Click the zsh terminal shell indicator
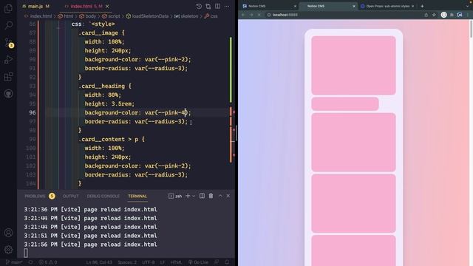 pos(175,196)
